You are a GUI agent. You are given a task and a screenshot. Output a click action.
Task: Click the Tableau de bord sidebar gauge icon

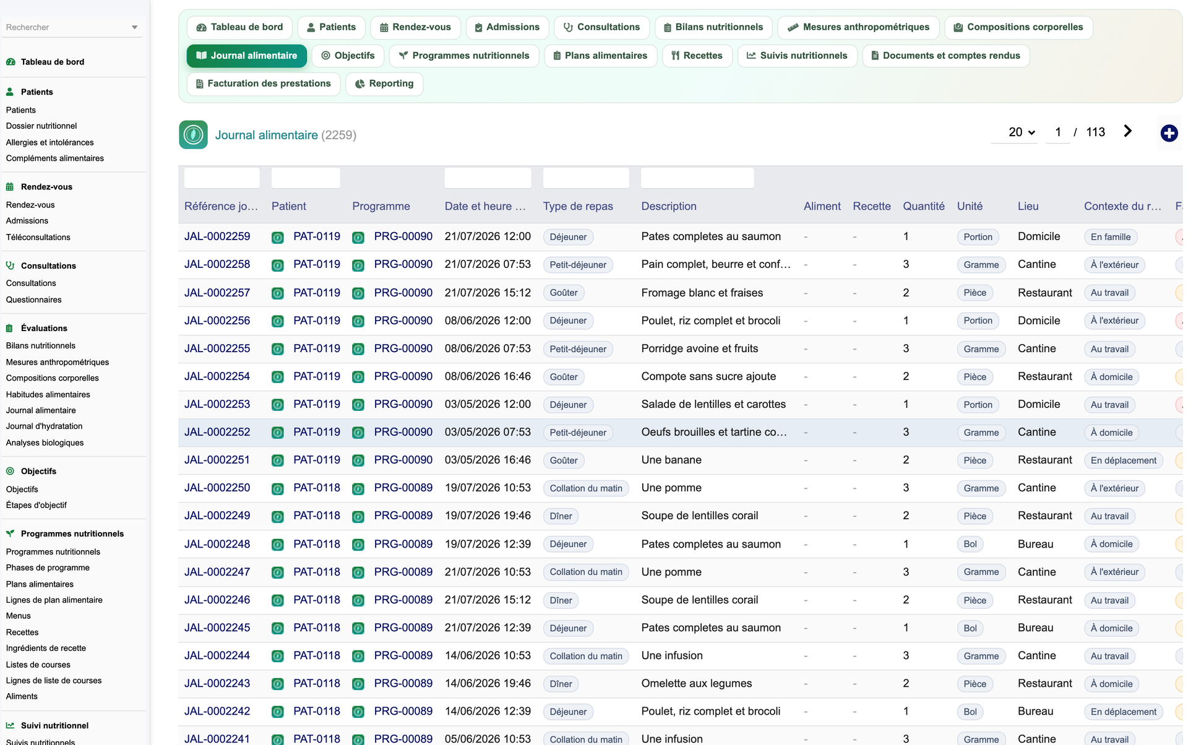click(11, 62)
